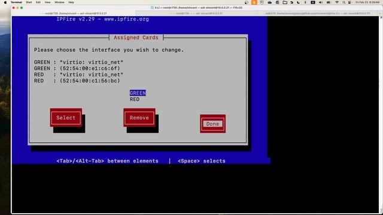The image size is (383, 215).
Task: Open the folder icon in the menu bar
Action: pyautogui.click(x=285, y=2)
